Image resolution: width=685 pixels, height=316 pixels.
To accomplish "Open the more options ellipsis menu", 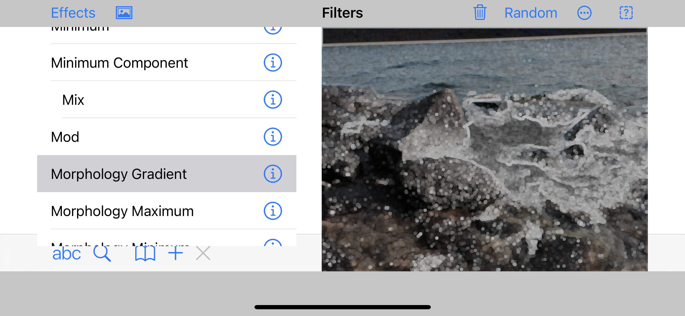I will 584,13.
